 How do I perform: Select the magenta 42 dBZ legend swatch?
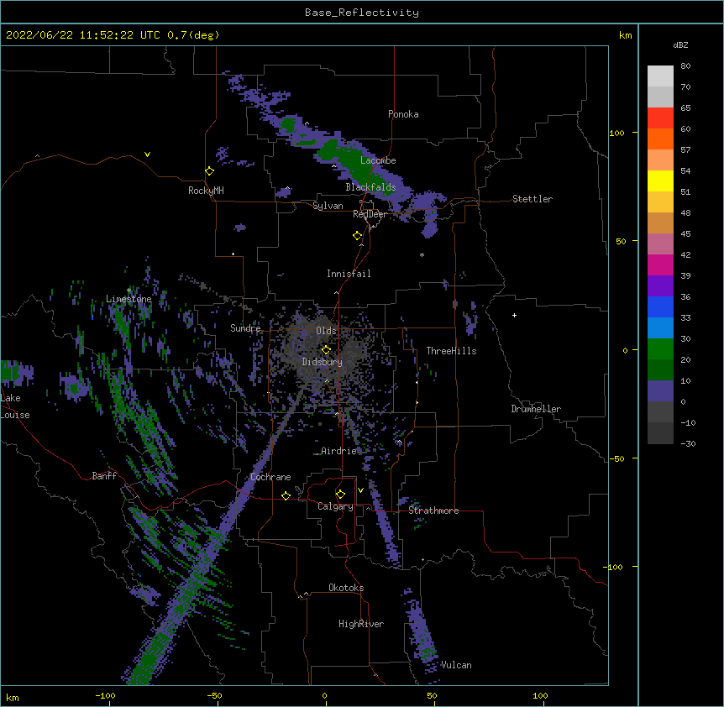pyautogui.click(x=660, y=264)
